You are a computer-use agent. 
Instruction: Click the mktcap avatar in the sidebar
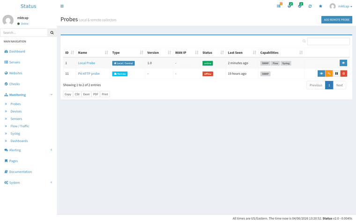(x=8, y=21)
